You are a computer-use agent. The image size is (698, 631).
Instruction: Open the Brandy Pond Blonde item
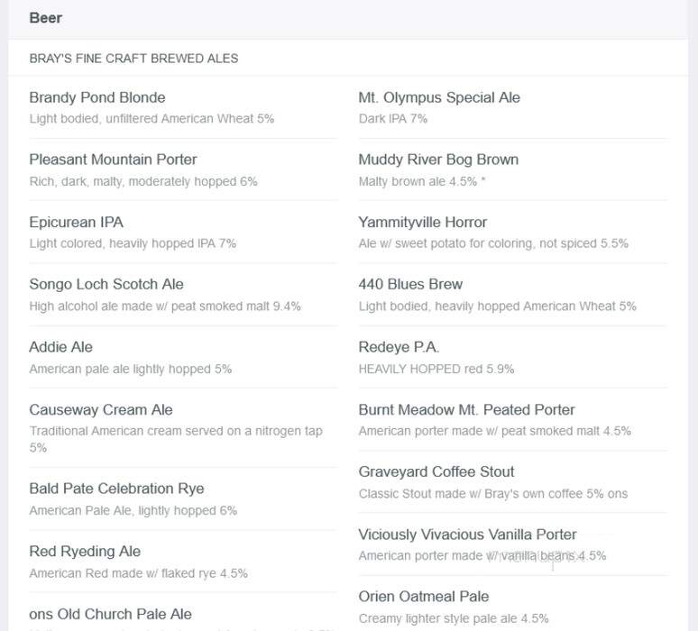(97, 97)
